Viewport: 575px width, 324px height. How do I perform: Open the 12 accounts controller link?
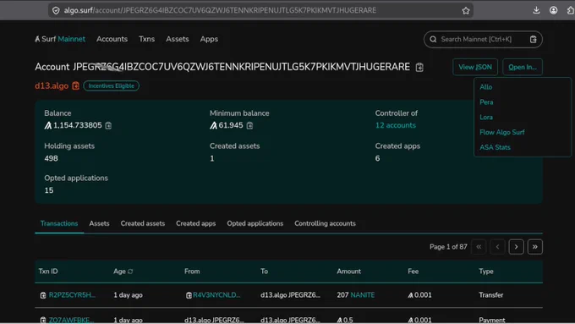click(x=396, y=125)
